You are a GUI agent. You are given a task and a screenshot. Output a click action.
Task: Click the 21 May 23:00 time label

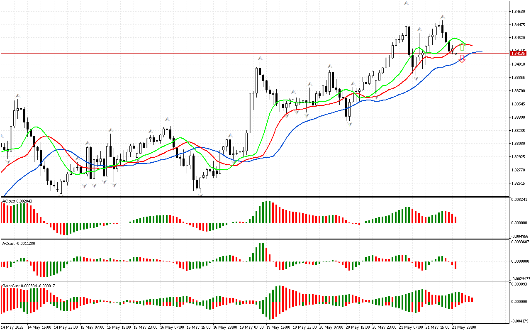[464, 327]
